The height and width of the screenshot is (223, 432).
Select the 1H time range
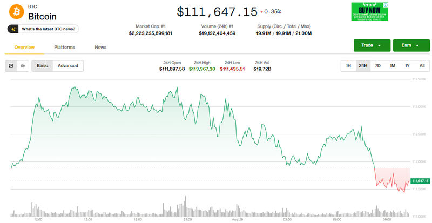coord(348,66)
